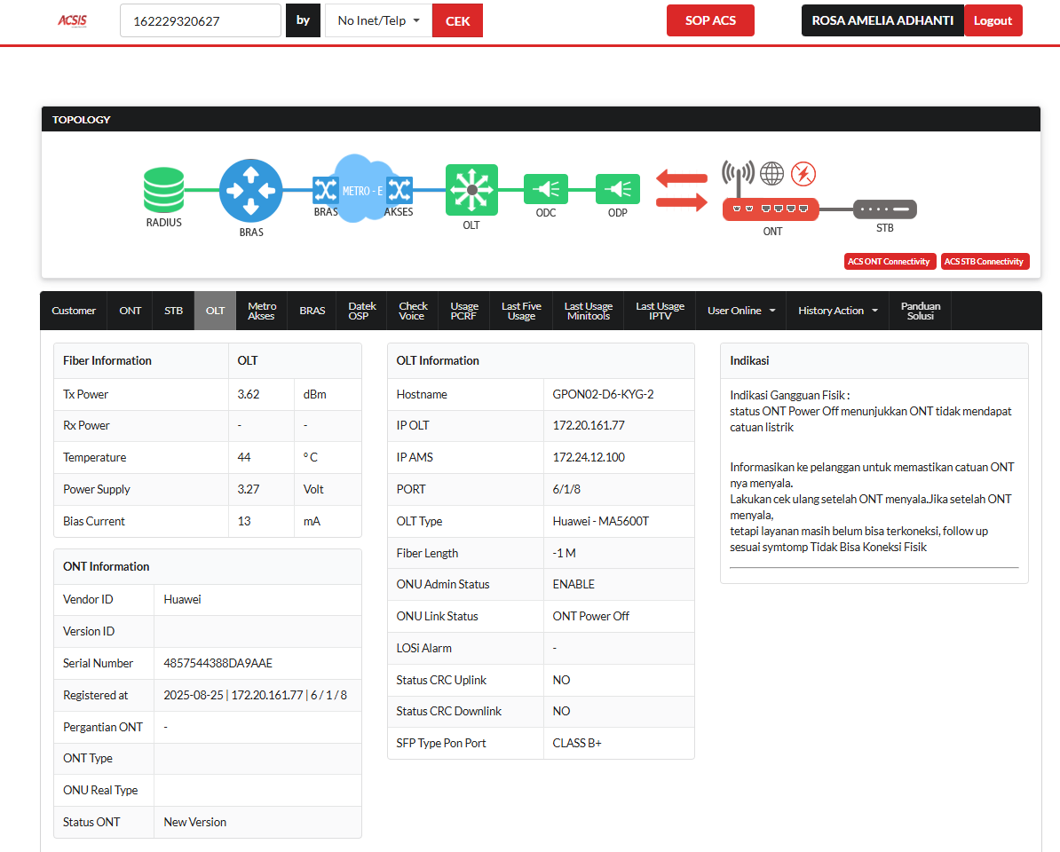Click the red power lightning icon
Image resolution: width=1060 pixels, height=852 pixels.
point(803,174)
